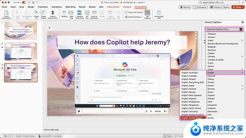Toggle the AutoSave switch
246x138 pixels.
[24, 3]
